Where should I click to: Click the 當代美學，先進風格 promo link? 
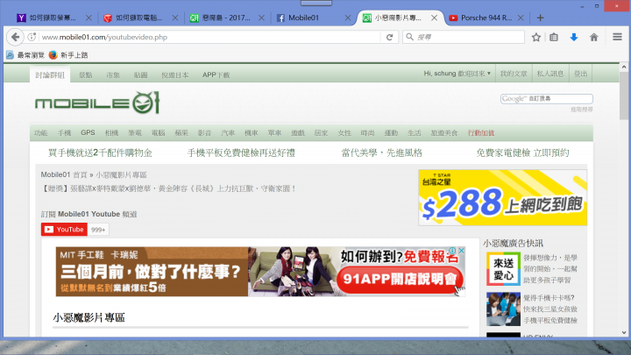382,153
